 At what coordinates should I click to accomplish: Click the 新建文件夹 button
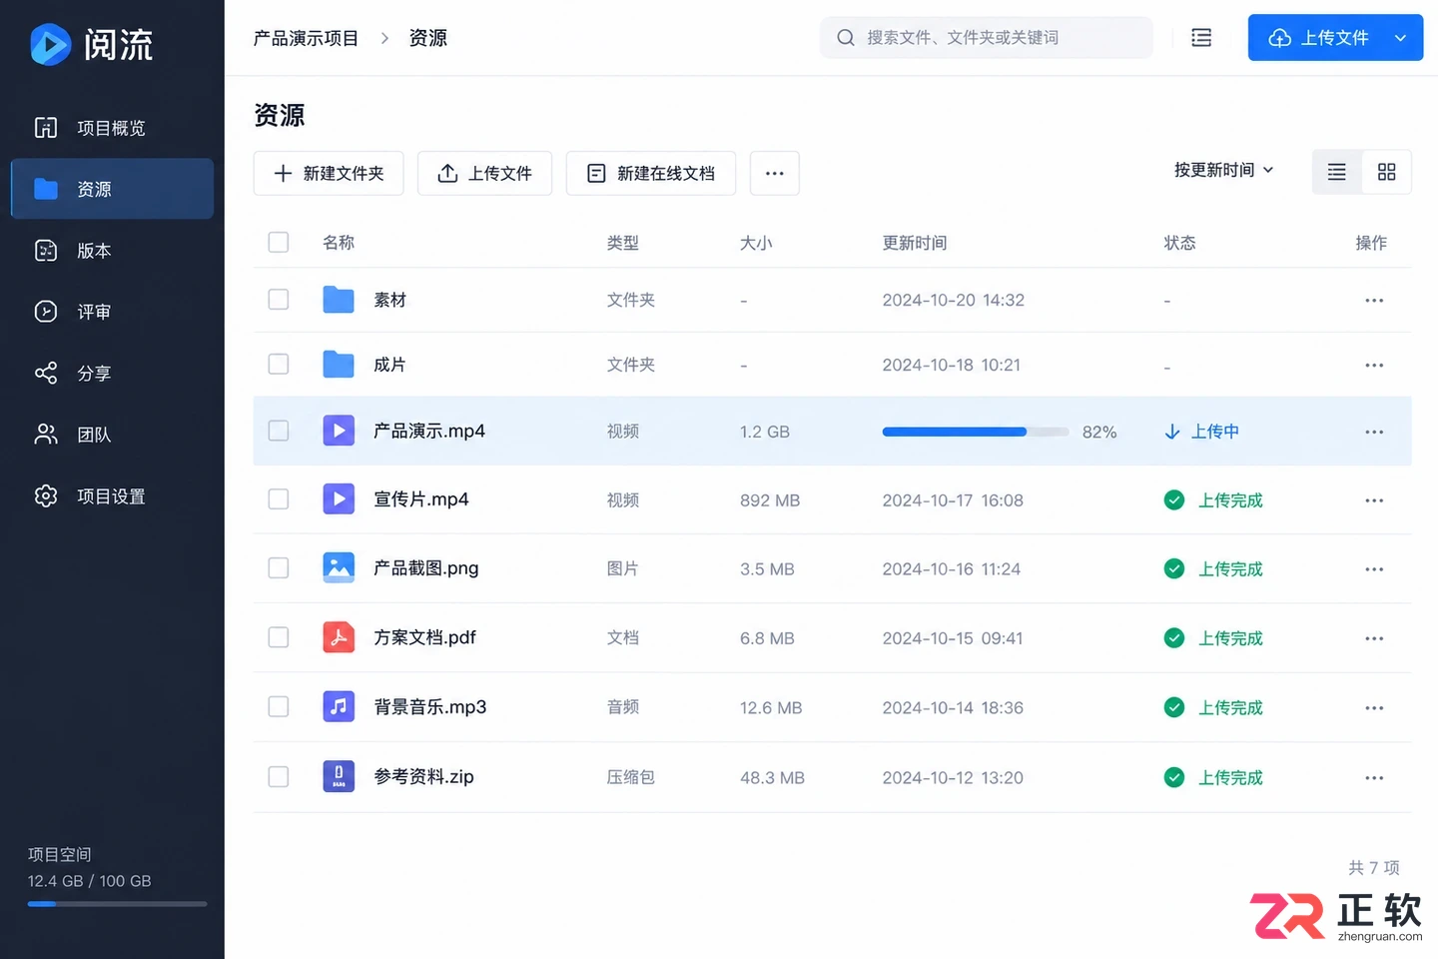(x=329, y=173)
